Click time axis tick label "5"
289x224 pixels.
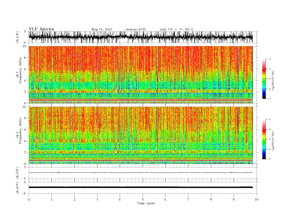point(143,199)
